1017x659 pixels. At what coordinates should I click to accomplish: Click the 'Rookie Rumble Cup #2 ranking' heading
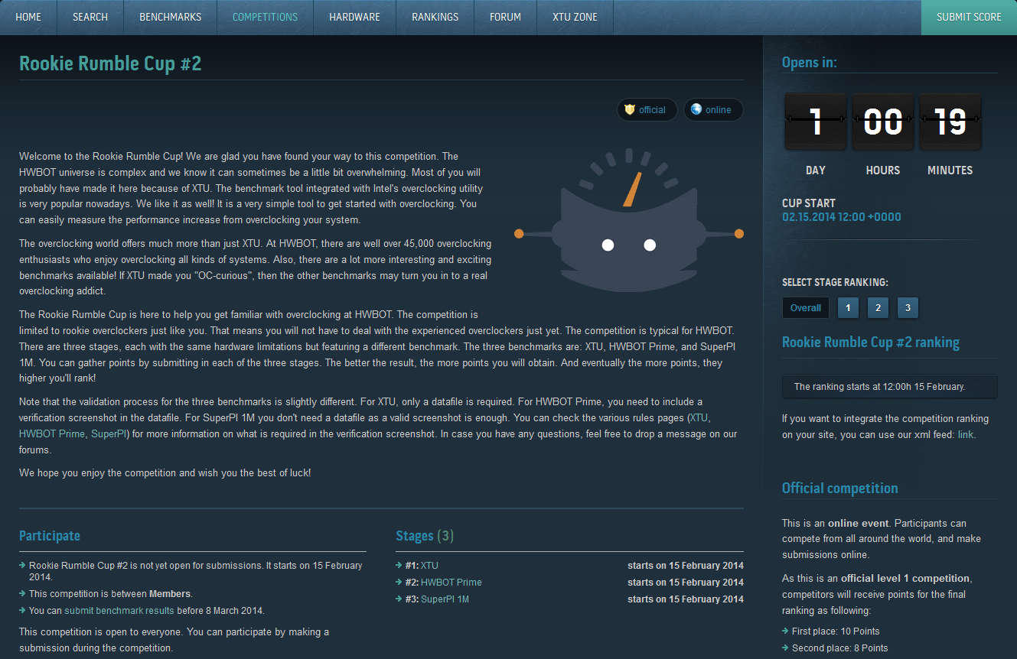click(871, 342)
